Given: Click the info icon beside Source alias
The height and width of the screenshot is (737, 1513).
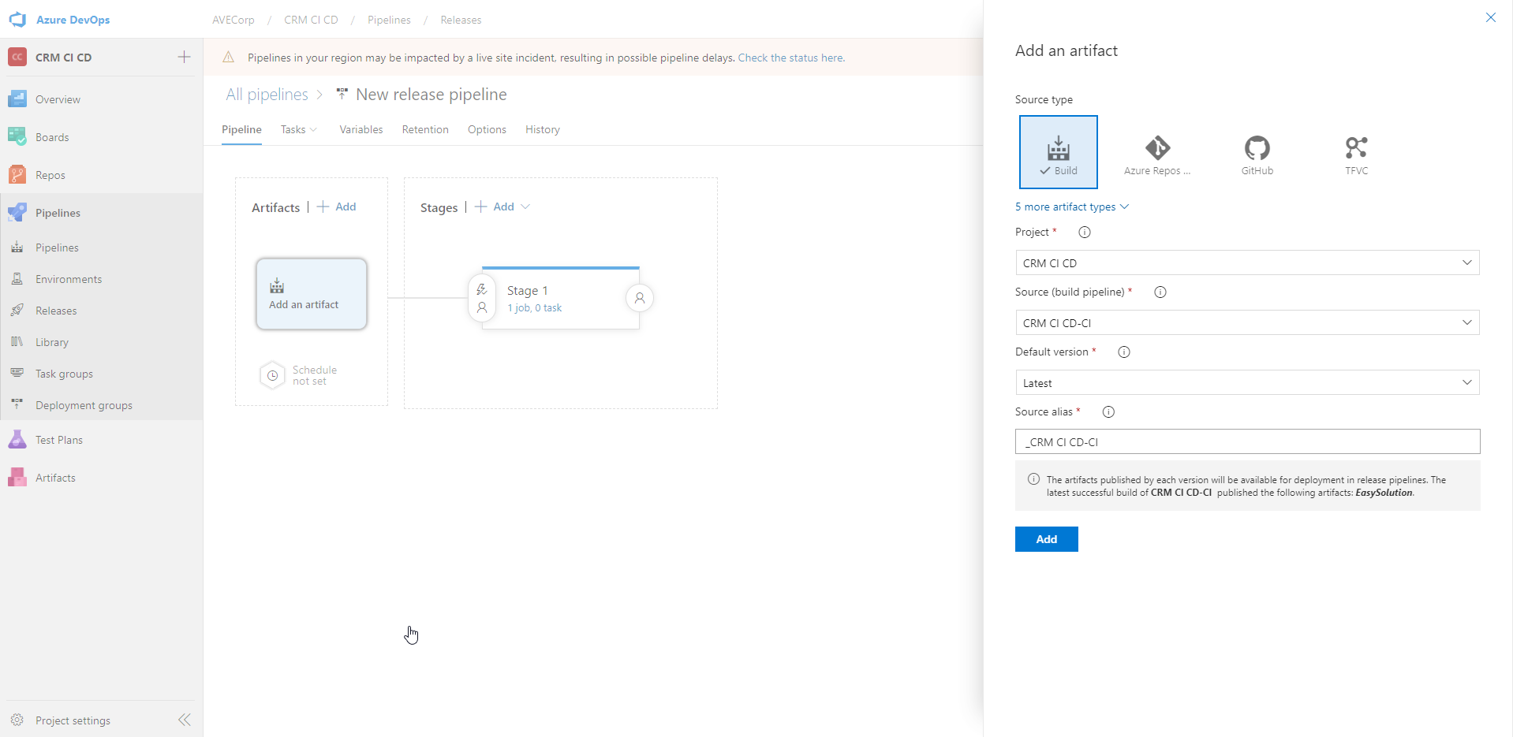Looking at the screenshot, I should tap(1108, 411).
